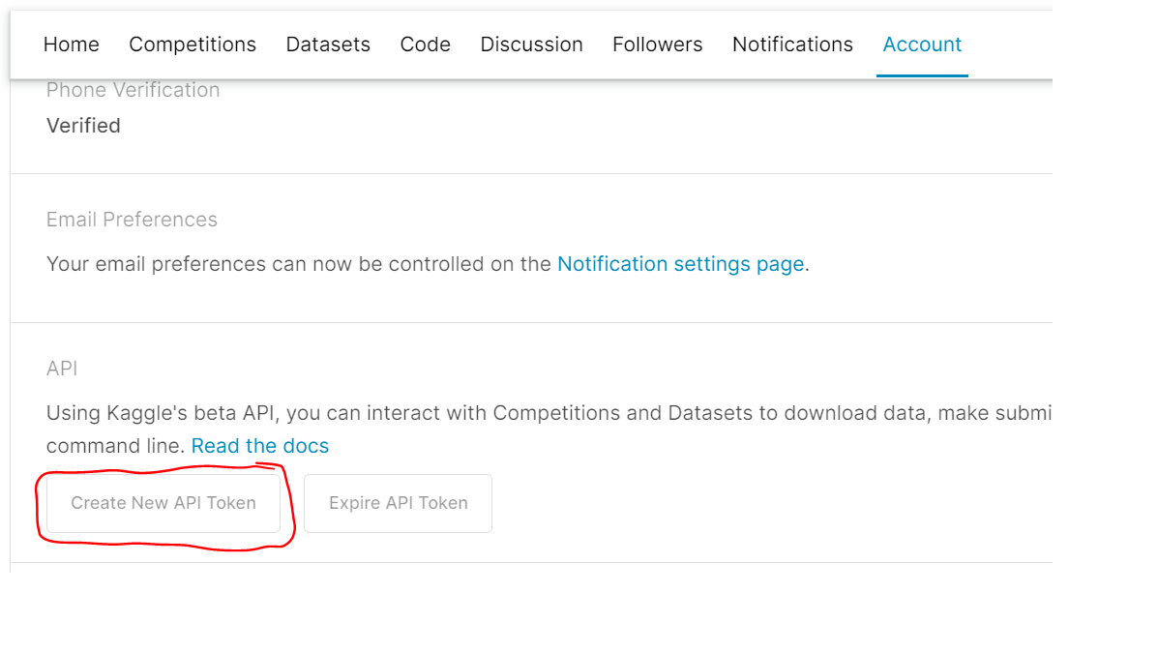Open the Code tab
The height and width of the screenshot is (652, 1158).
tap(425, 44)
